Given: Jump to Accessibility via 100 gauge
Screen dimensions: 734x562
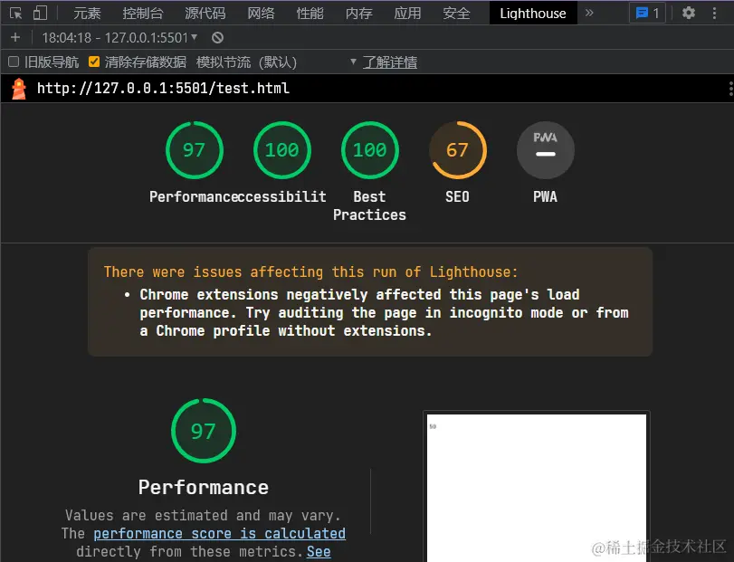Looking at the screenshot, I should click(x=281, y=150).
